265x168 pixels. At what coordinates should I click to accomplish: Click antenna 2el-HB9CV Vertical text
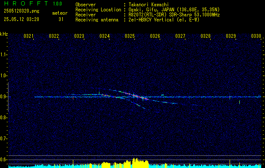[164, 20]
